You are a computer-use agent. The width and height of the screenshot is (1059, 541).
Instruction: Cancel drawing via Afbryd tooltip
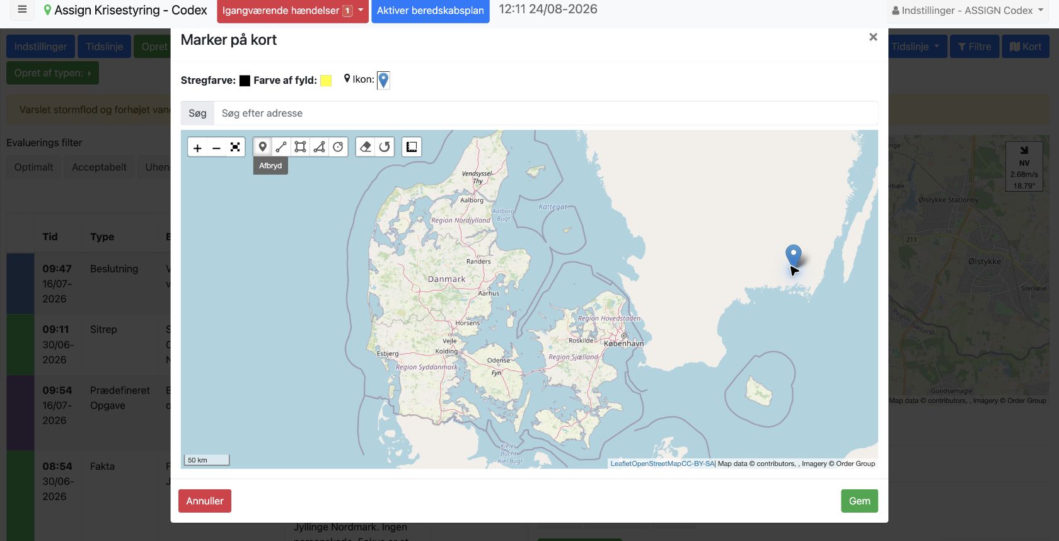(x=270, y=166)
